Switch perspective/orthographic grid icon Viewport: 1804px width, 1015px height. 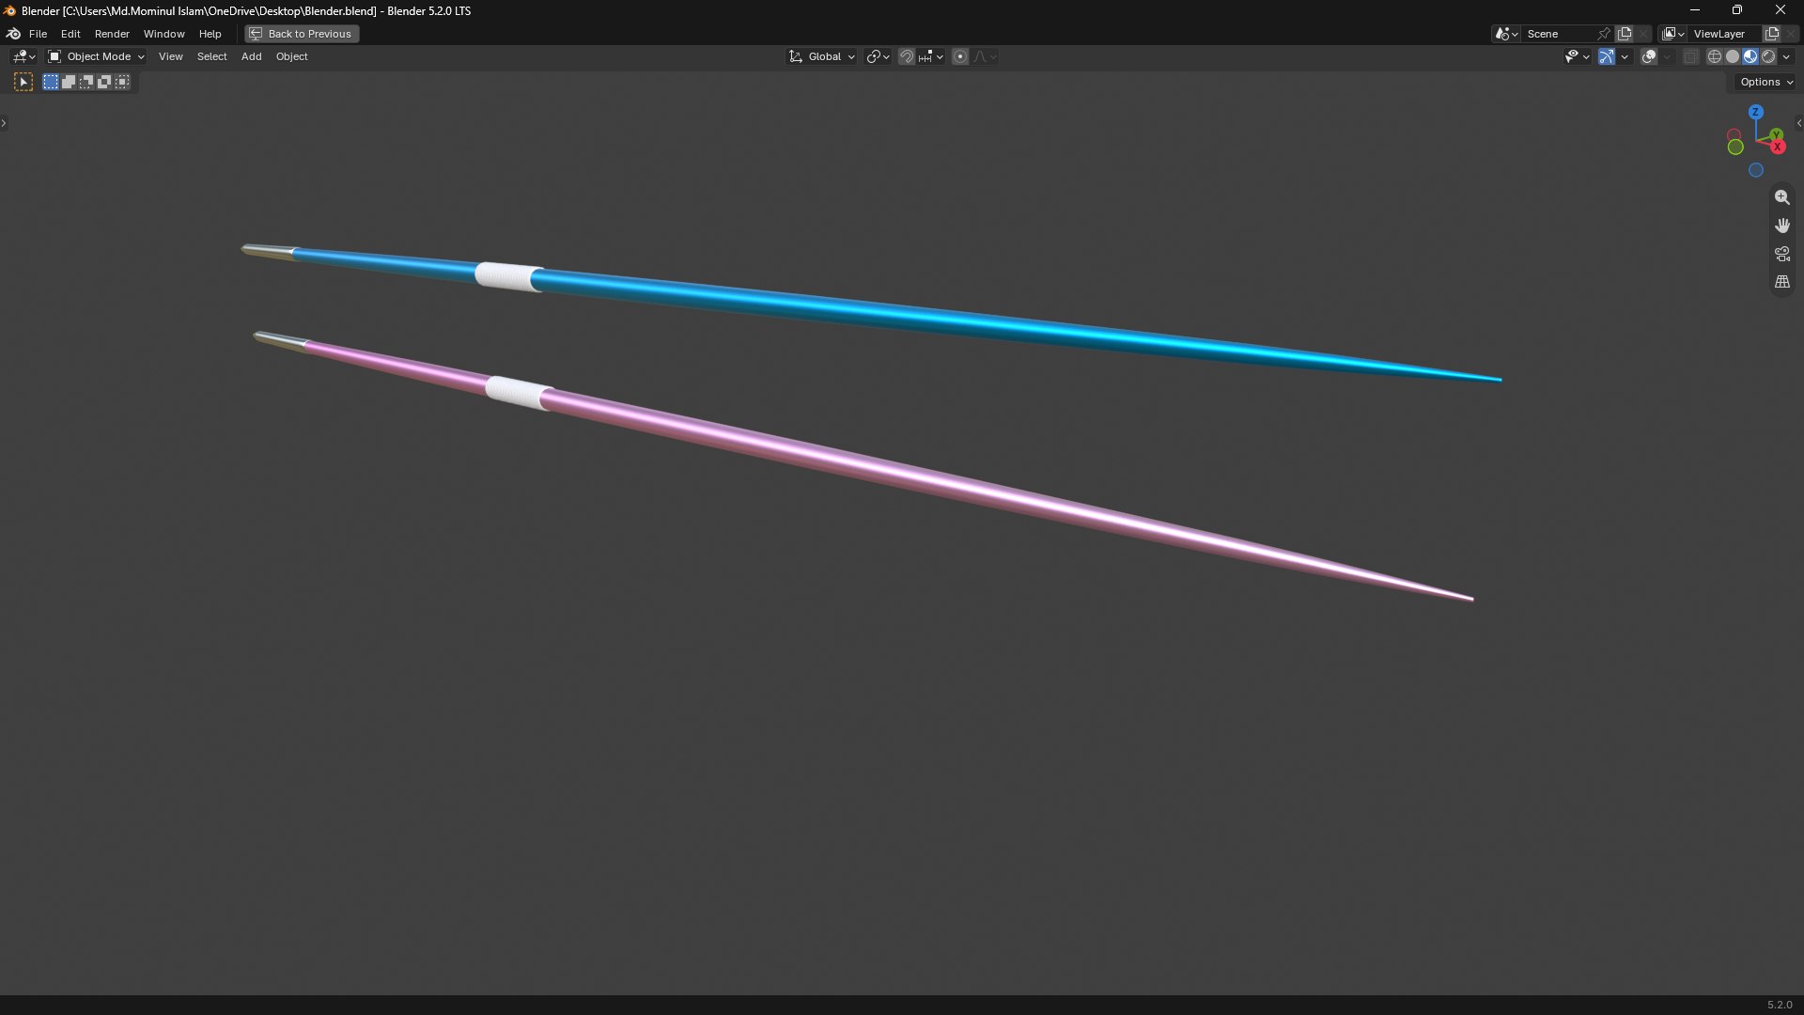coord(1781,282)
